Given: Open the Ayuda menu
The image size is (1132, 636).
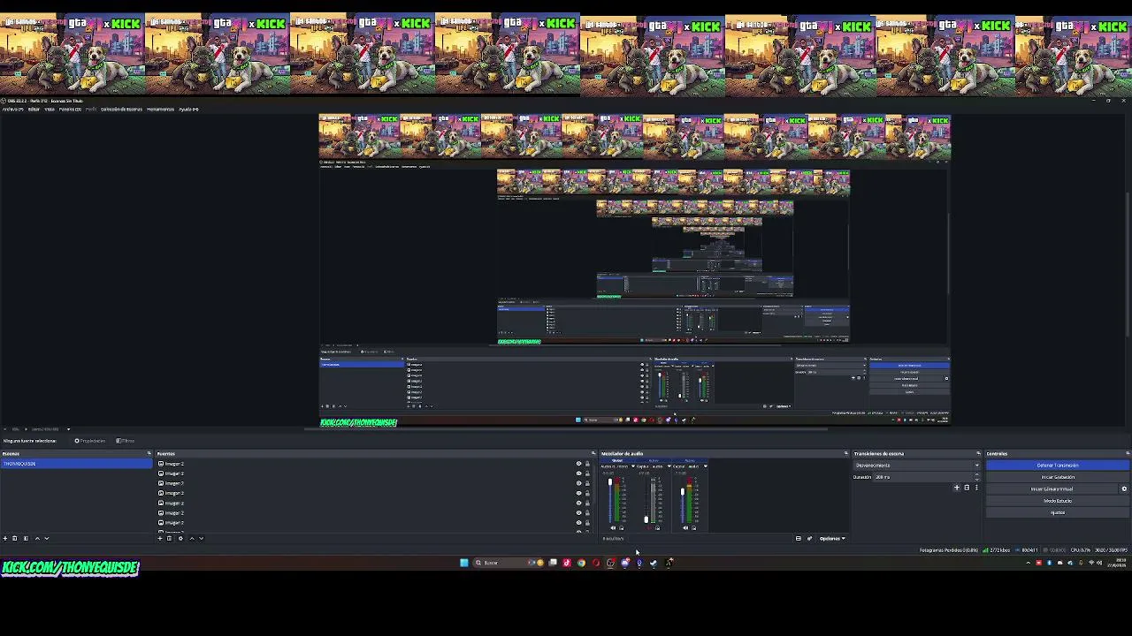Looking at the screenshot, I should (x=188, y=110).
